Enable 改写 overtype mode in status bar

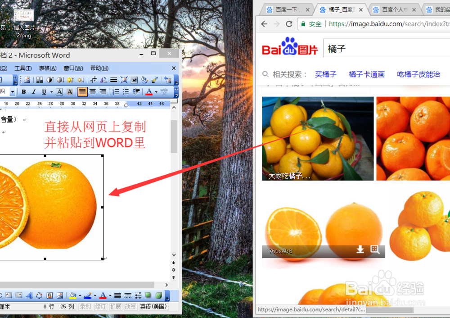pyautogui.click(x=130, y=306)
